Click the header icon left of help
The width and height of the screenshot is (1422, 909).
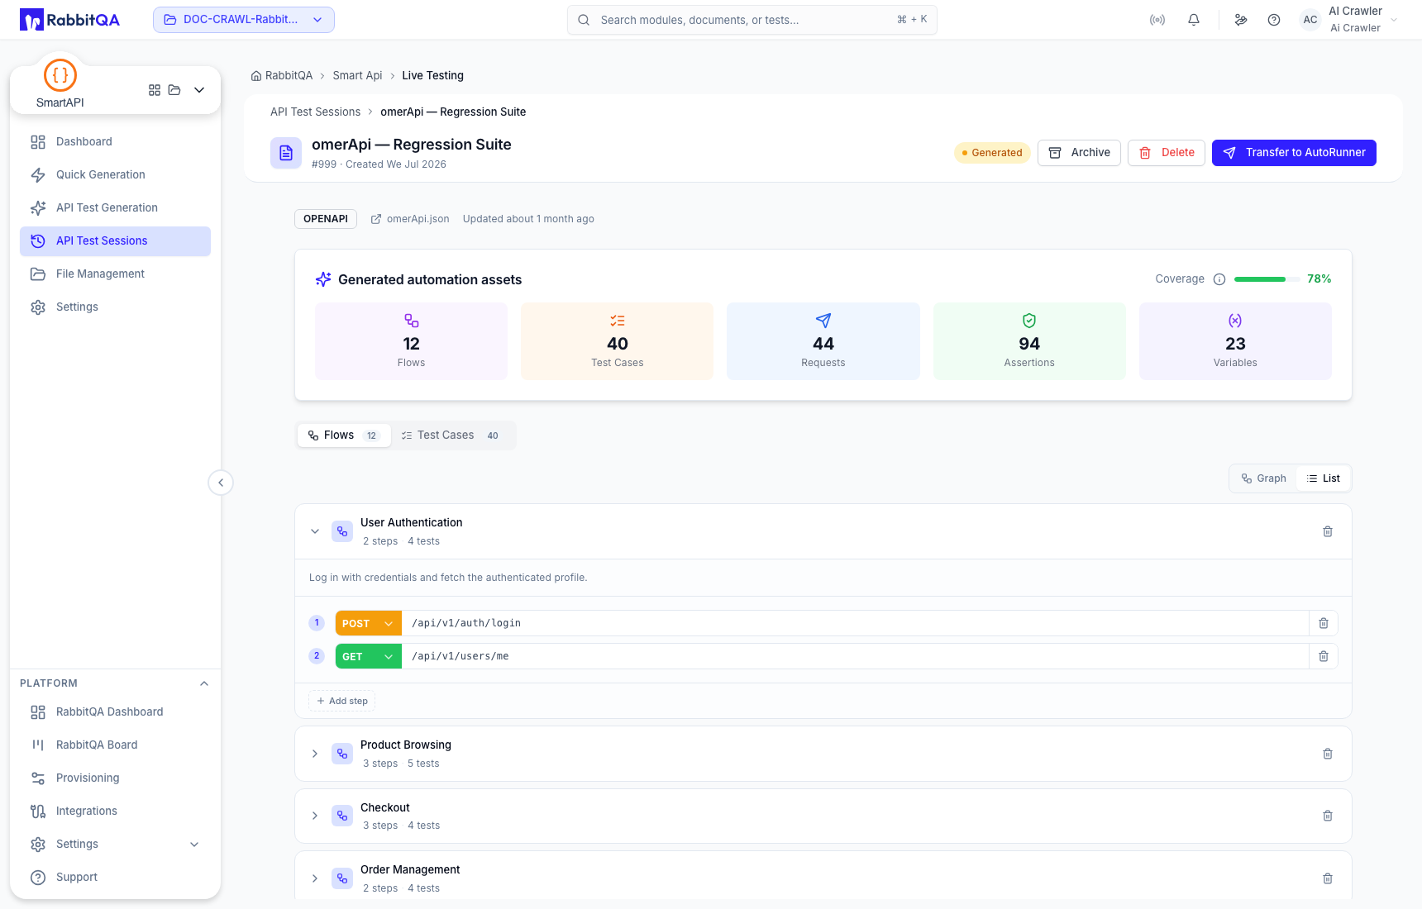[x=1241, y=20]
